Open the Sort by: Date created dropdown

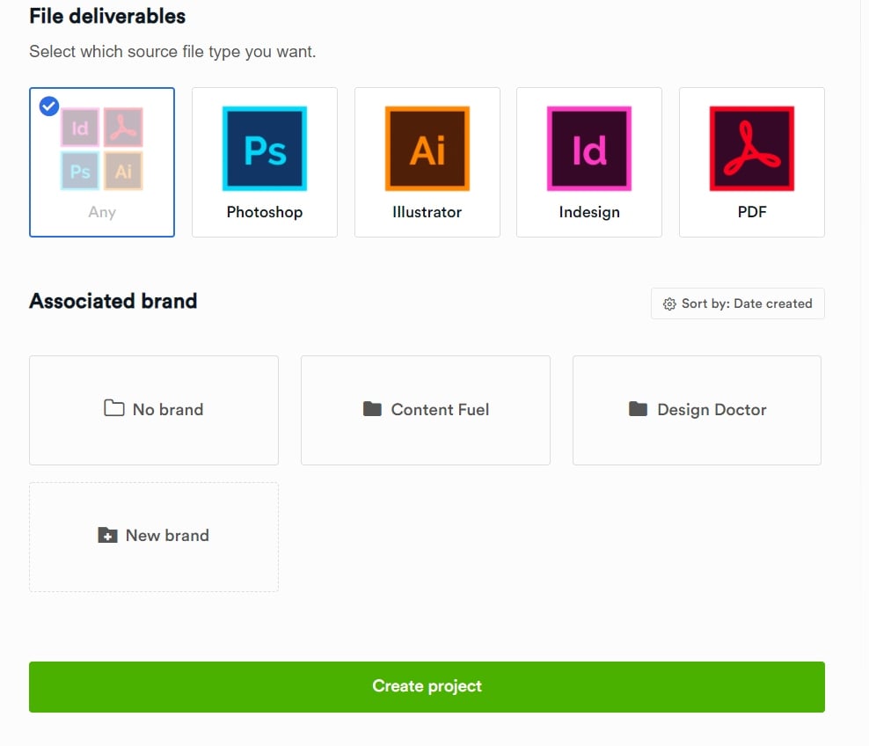(738, 304)
